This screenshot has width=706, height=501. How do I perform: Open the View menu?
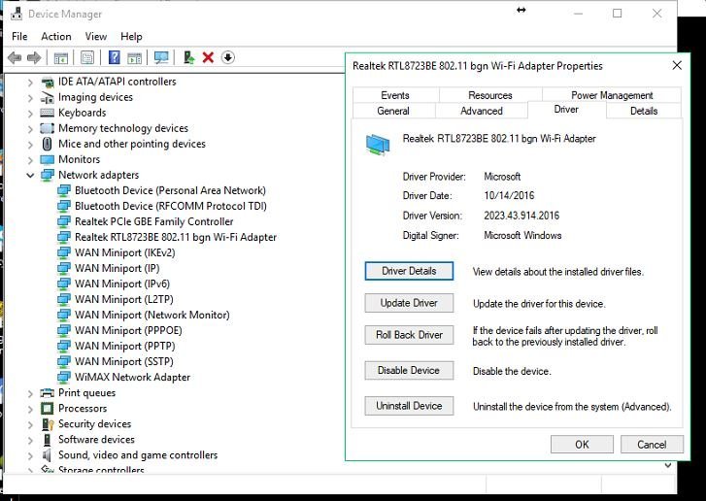point(96,37)
